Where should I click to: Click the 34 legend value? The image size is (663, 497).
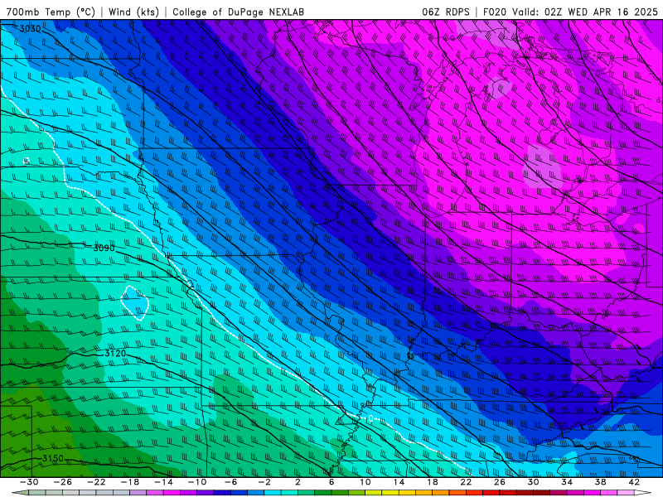coord(567,482)
